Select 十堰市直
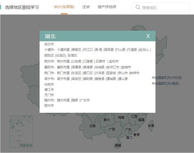194x153 pixels. [x=63, y=50]
